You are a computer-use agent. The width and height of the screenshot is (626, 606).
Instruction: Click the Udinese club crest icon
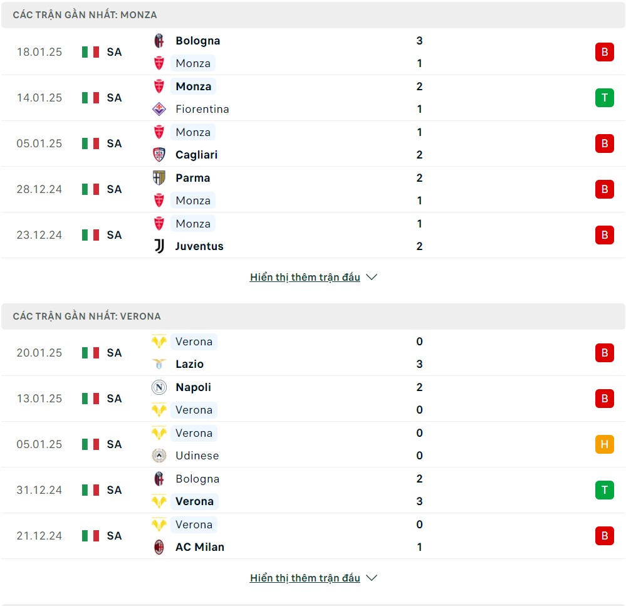(x=159, y=456)
